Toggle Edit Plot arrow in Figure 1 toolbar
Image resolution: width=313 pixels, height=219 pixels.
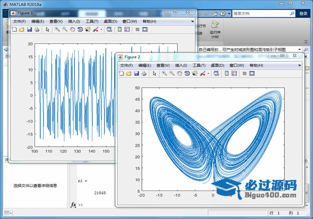pyautogui.click(x=47, y=30)
